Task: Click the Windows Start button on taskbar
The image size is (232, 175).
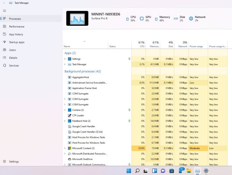Action: tap(128, 171)
